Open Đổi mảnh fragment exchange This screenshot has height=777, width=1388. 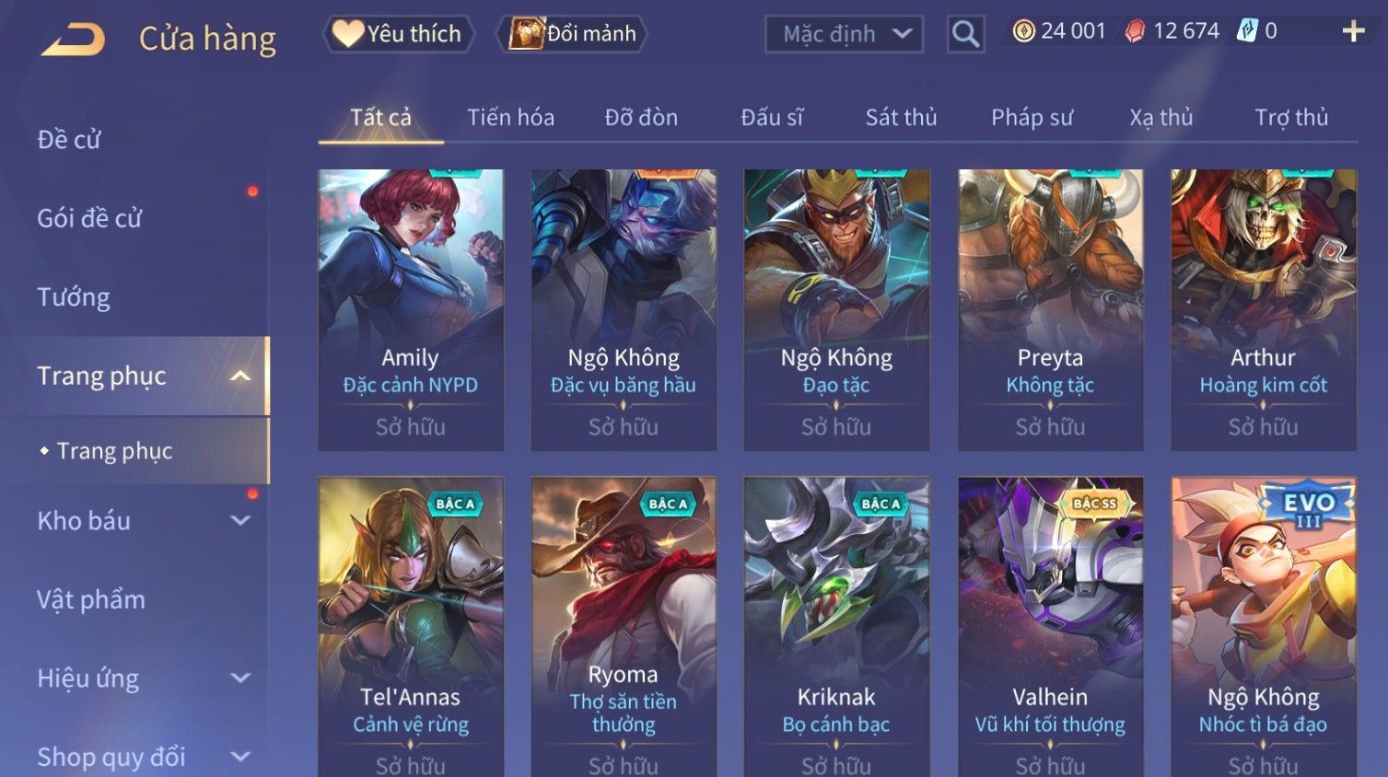tap(572, 34)
